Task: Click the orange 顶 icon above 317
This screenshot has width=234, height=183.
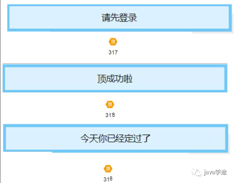Action: click(x=113, y=41)
